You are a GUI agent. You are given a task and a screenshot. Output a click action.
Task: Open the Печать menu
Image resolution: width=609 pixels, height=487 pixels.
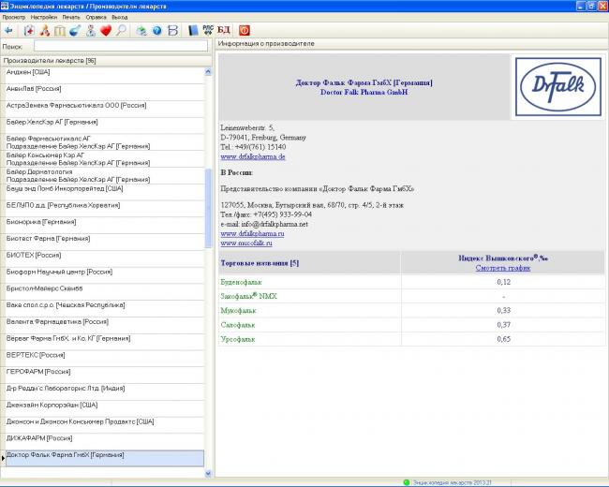(x=70, y=17)
